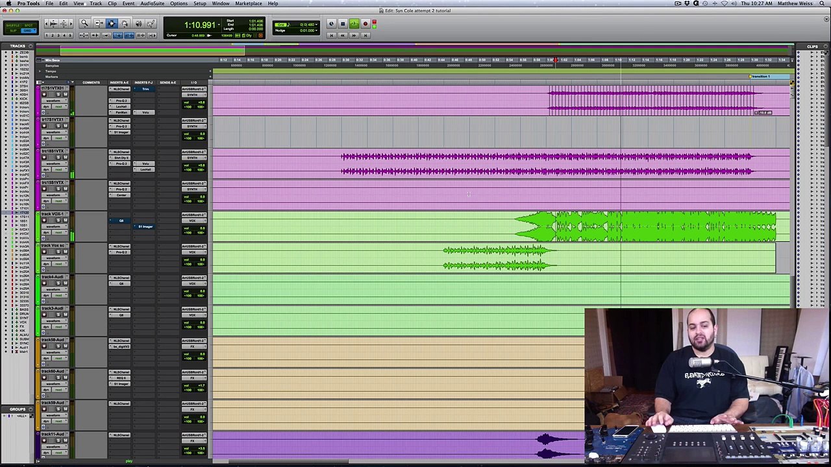Select the Zoomer magnifier tool
Image resolution: width=831 pixels, height=467 pixels.
(84, 23)
